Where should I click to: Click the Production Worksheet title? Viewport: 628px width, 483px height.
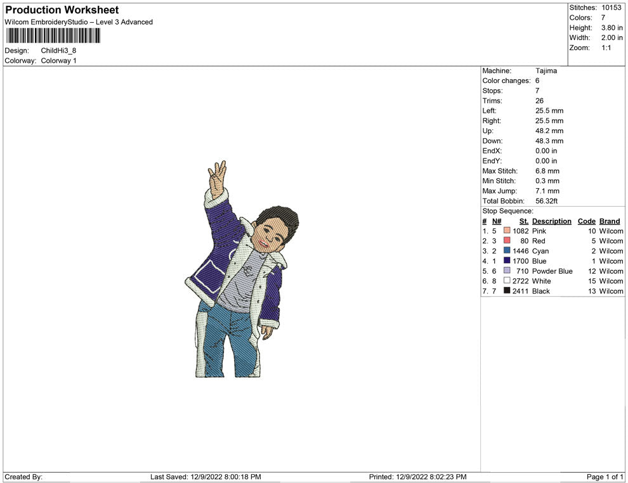[x=62, y=10]
